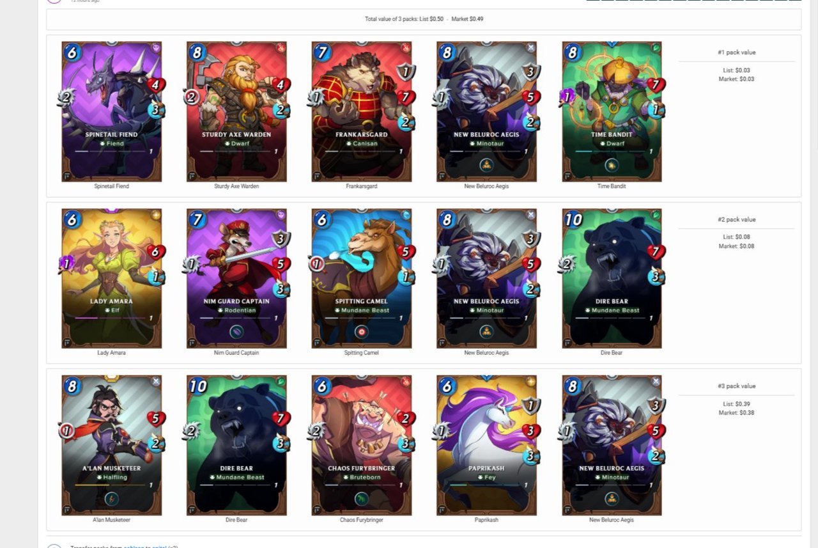Viewport: 818px width, 548px height.
Task: Click the ability icon on Time Bandit card
Action: click(x=612, y=165)
